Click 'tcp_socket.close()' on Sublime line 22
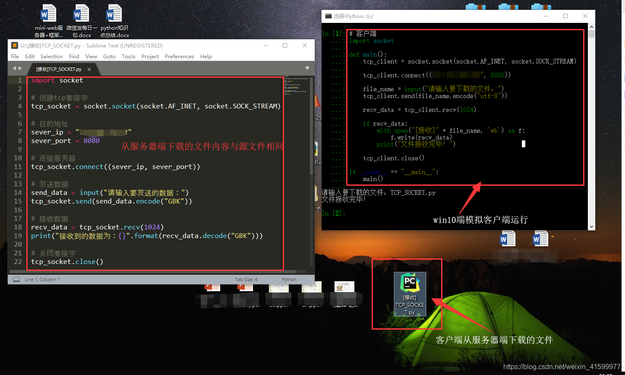Image resolution: width=625 pixels, height=375 pixels. point(67,262)
